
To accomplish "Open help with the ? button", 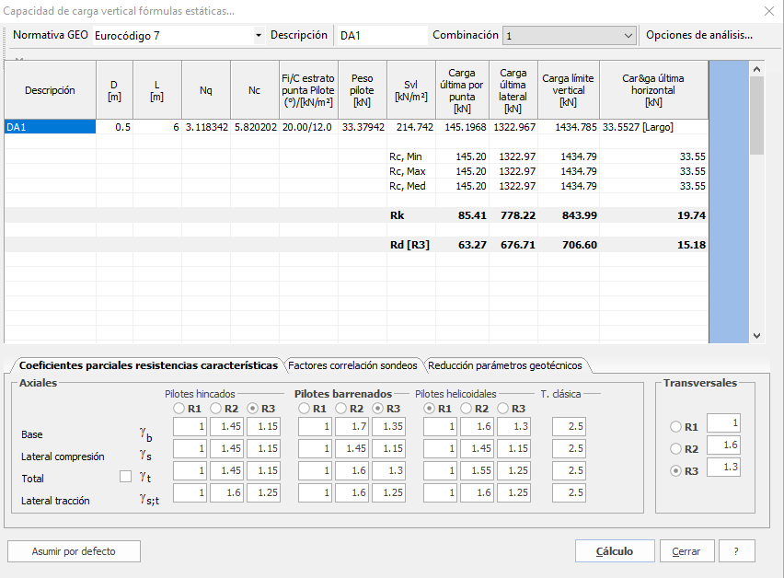I will [736, 551].
